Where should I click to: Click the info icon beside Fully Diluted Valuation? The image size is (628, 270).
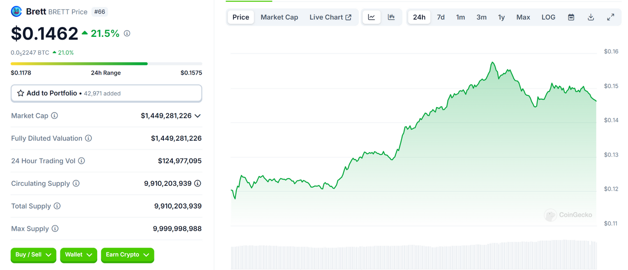pos(89,138)
